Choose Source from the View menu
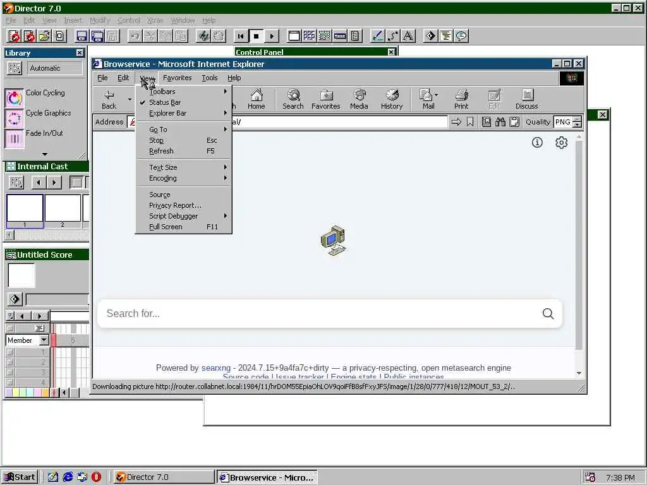This screenshot has height=485, width=647. [x=184, y=195]
